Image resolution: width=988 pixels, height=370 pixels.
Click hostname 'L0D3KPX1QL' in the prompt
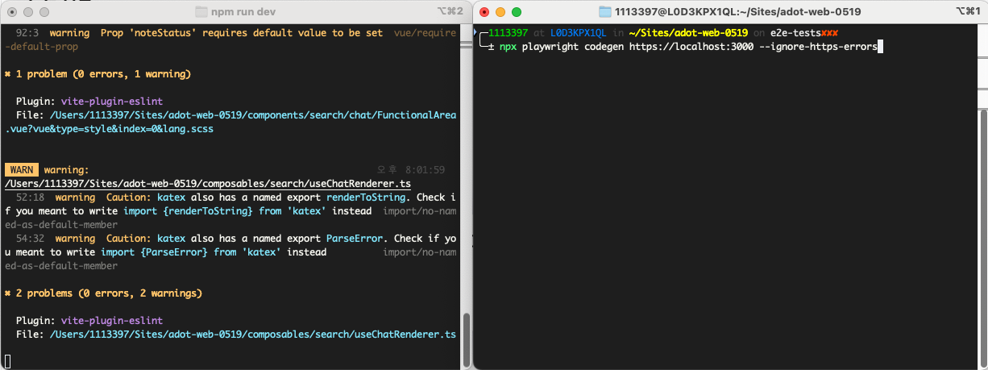[578, 33]
